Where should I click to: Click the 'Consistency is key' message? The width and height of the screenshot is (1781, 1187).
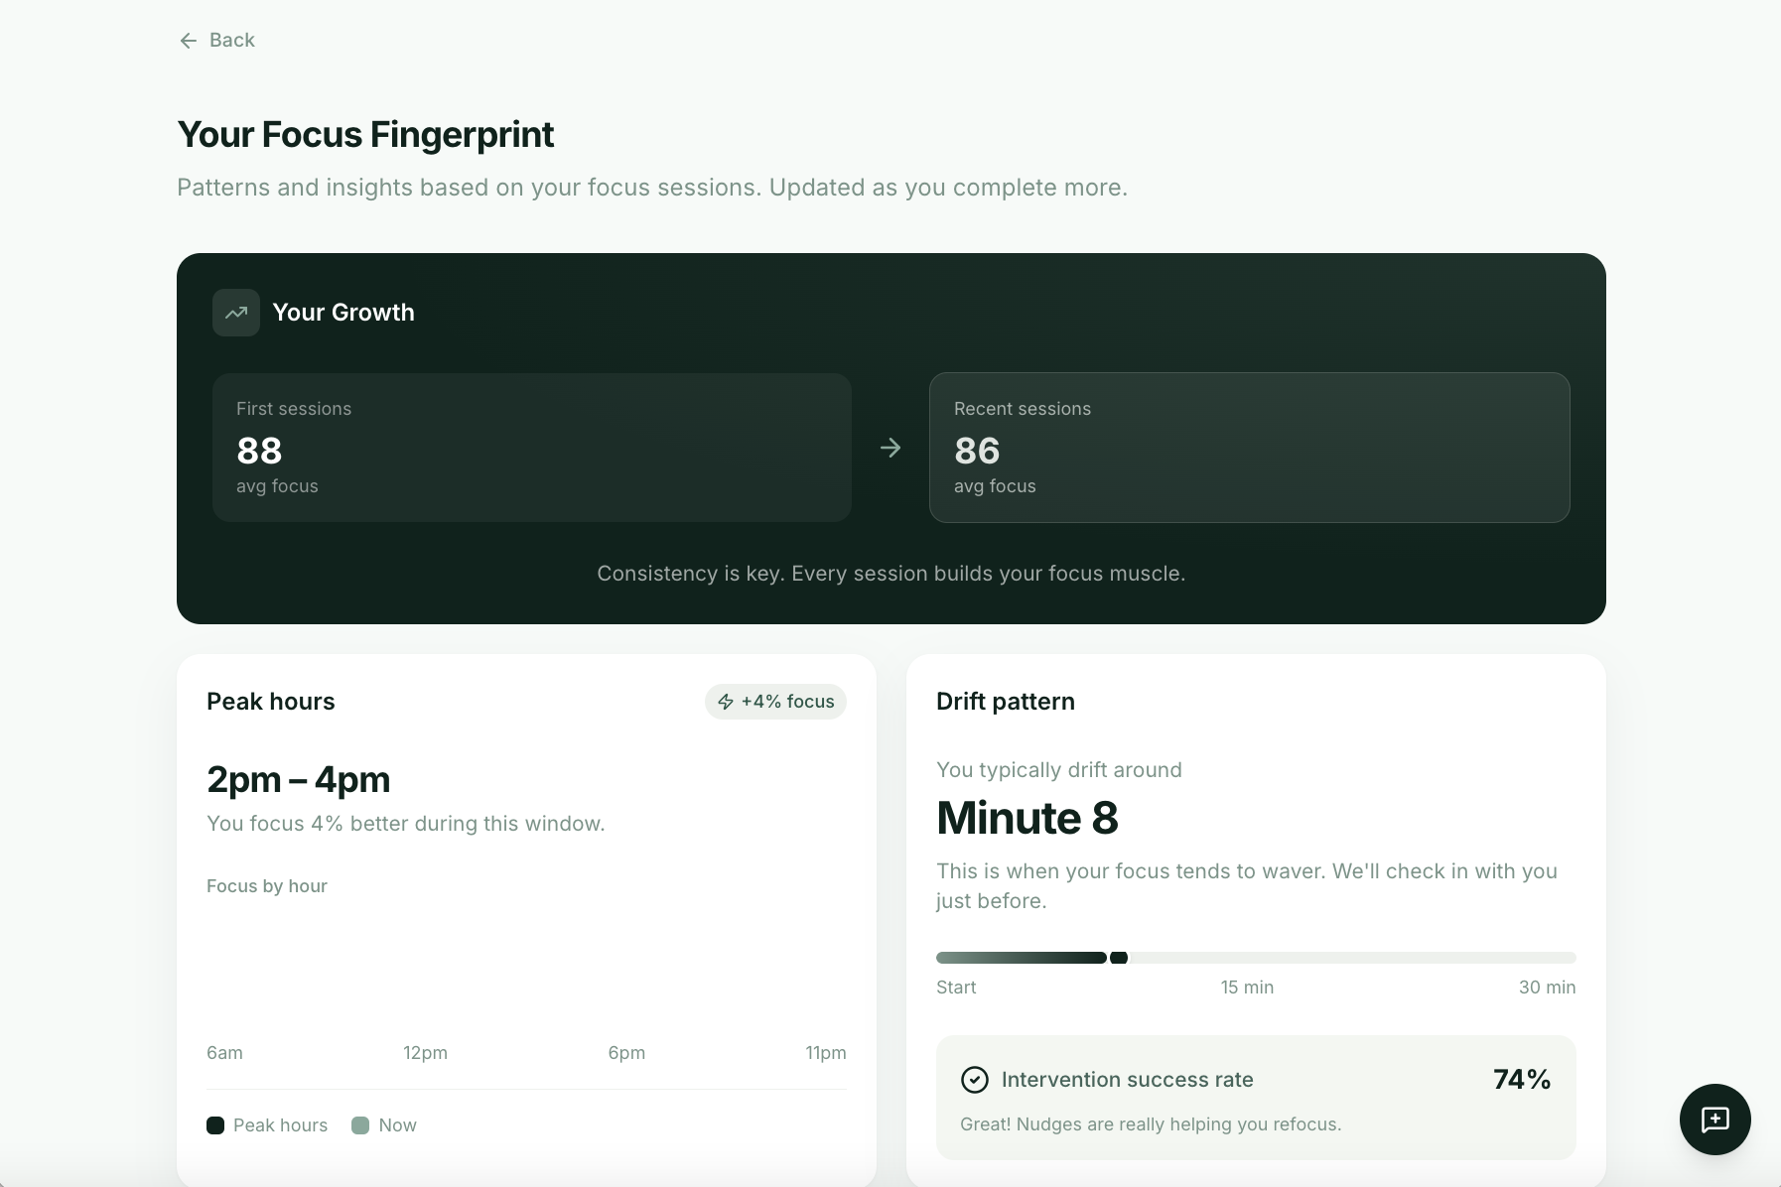point(891,574)
